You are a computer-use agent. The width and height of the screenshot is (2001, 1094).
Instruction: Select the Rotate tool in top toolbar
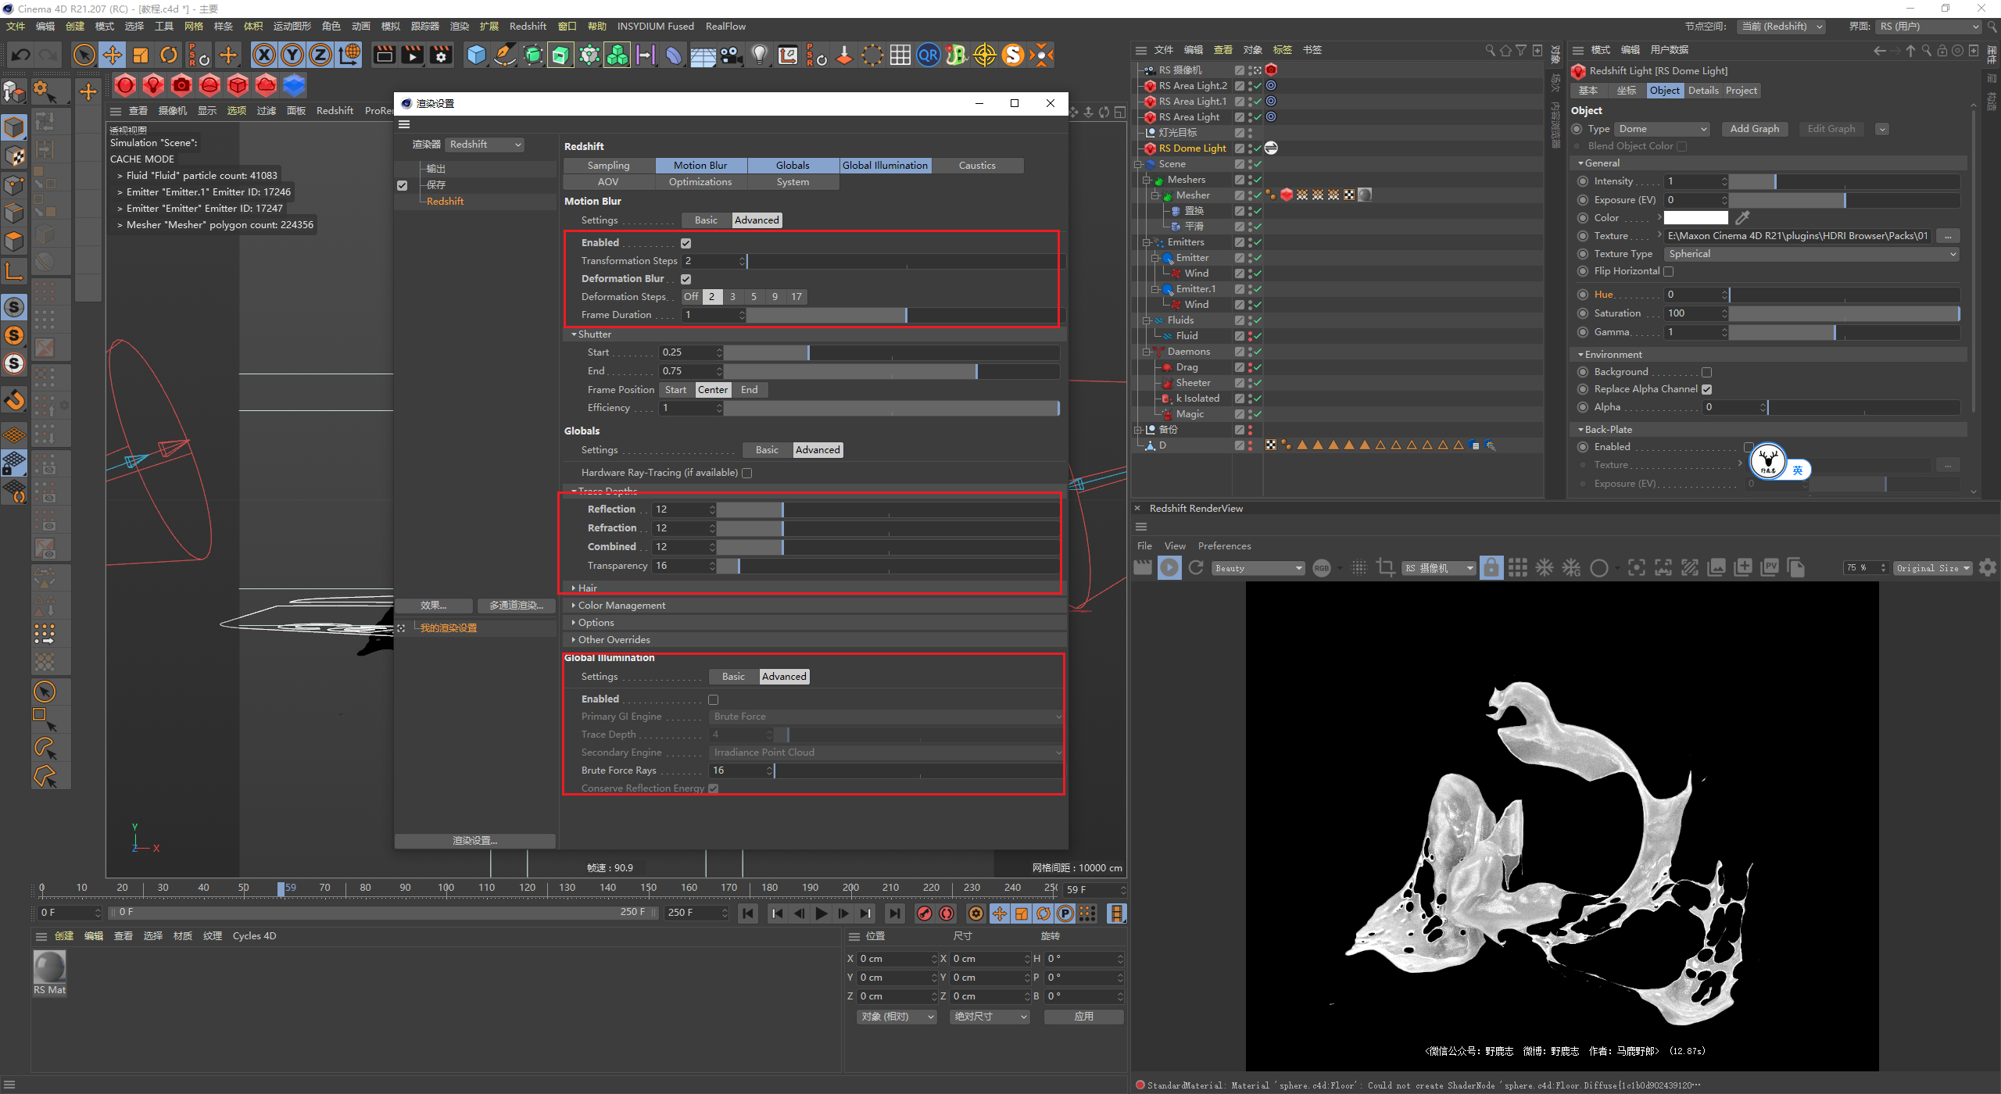tap(169, 55)
